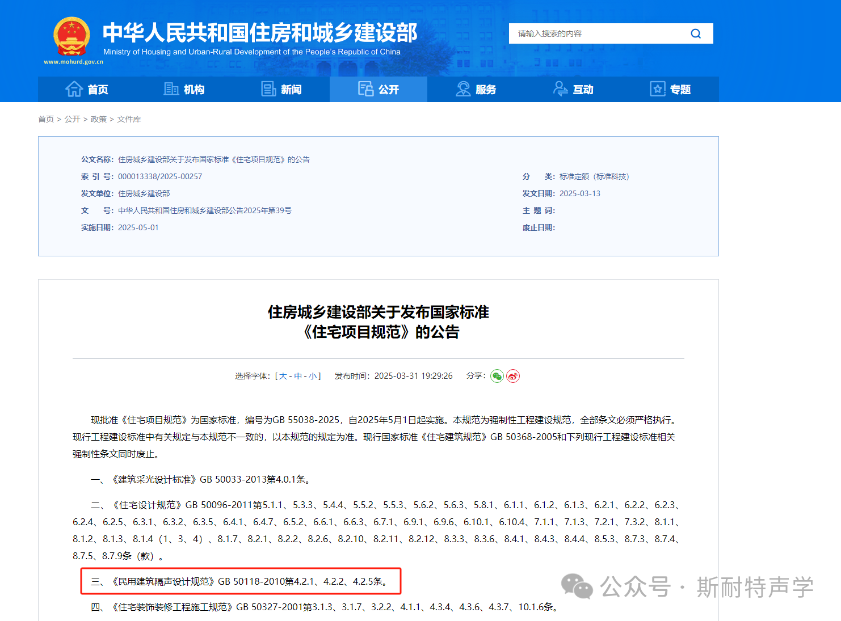The image size is (841, 621).
Task: Click the line citing GB 50118-2010
Action: point(241,581)
